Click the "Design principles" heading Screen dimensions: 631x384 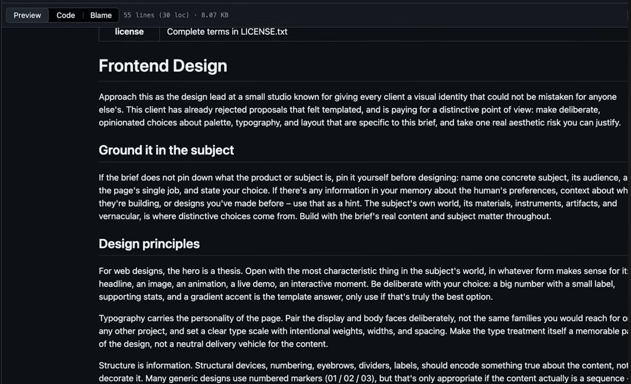pyautogui.click(x=149, y=244)
